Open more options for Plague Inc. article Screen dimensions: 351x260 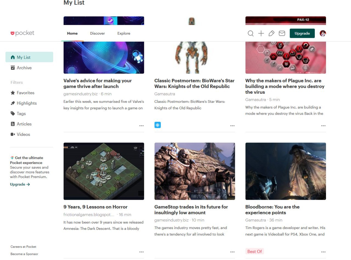[x=323, y=126]
